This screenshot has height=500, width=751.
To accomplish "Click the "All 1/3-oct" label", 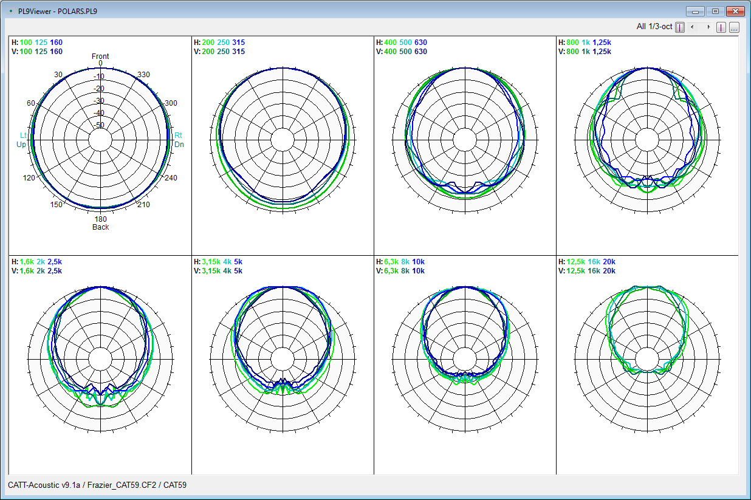I will pyautogui.click(x=654, y=27).
